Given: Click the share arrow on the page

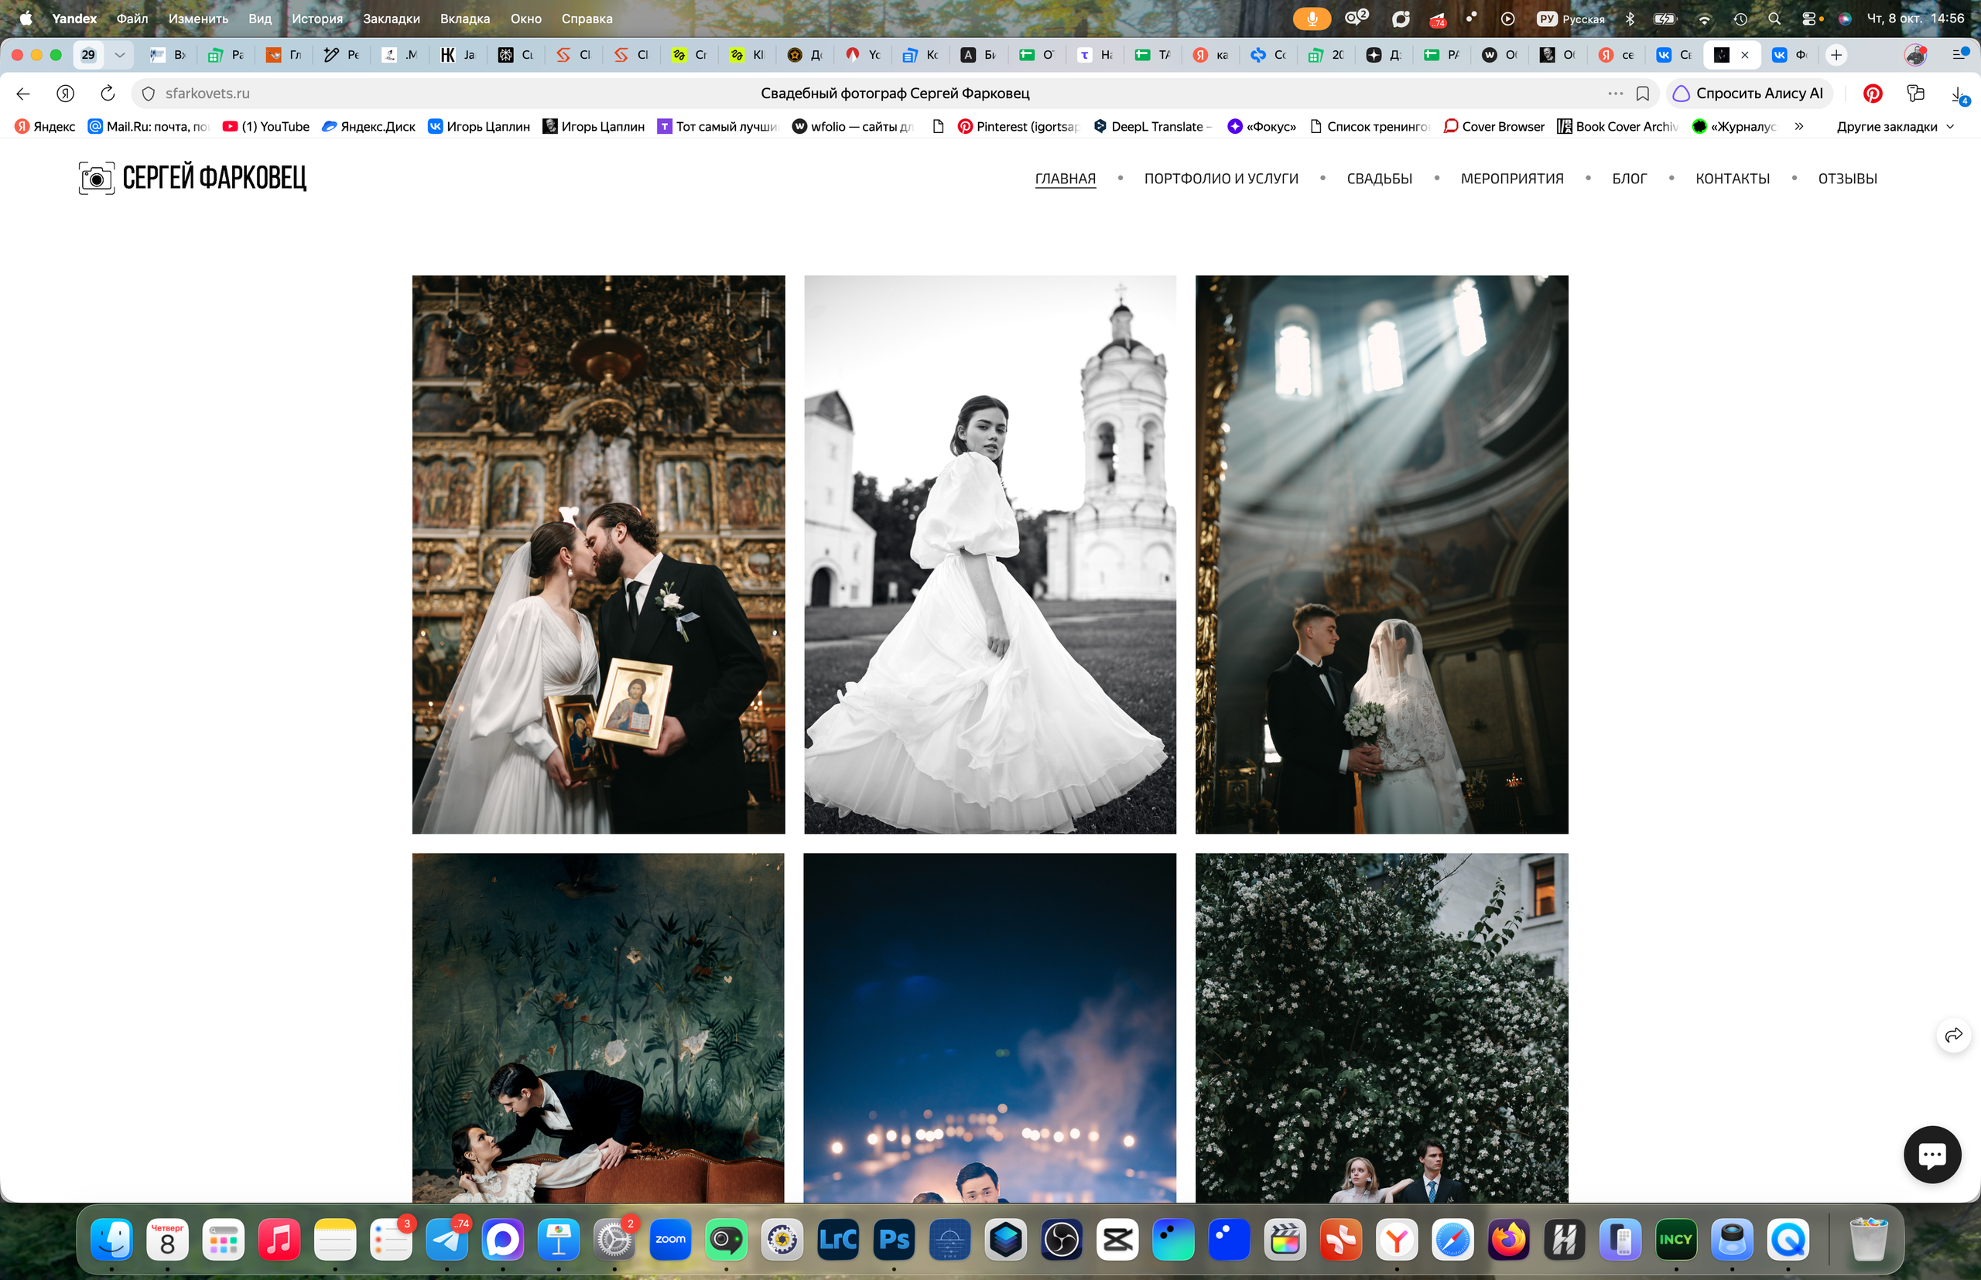Looking at the screenshot, I should click(x=1954, y=1035).
